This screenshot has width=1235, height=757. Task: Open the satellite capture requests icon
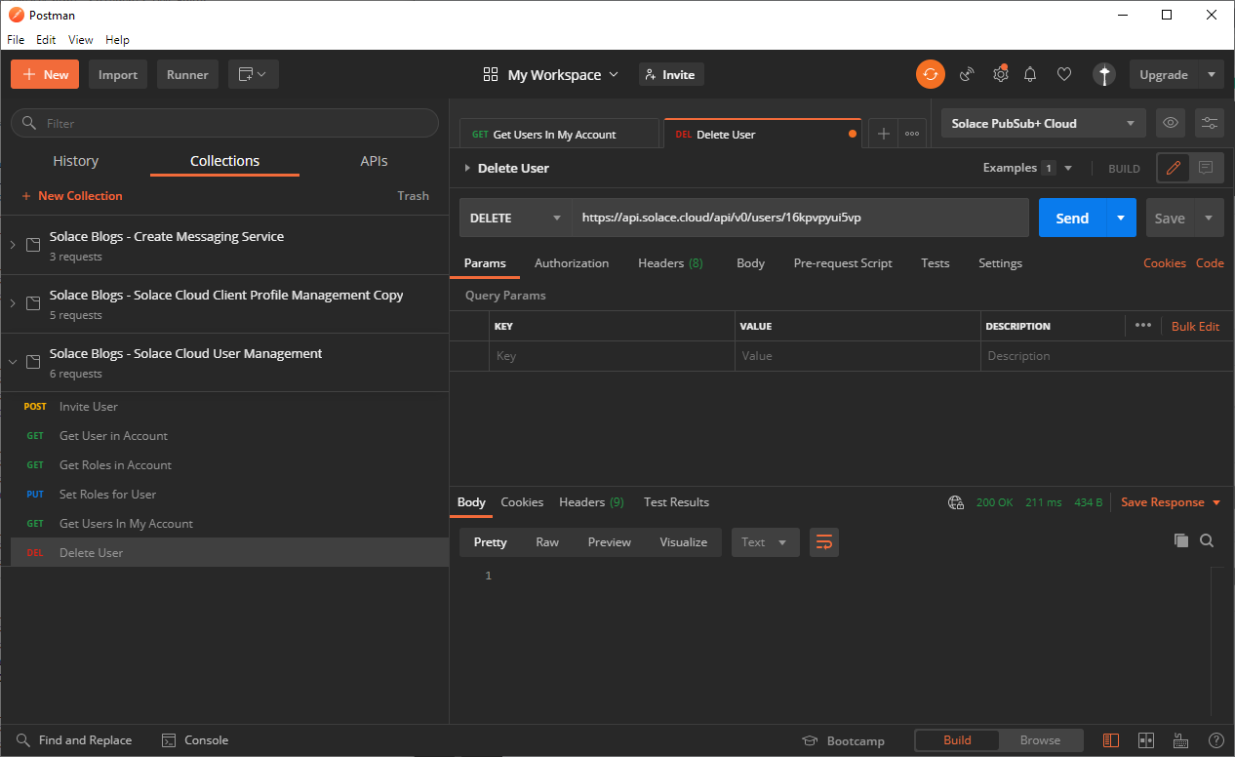point(967,74)
